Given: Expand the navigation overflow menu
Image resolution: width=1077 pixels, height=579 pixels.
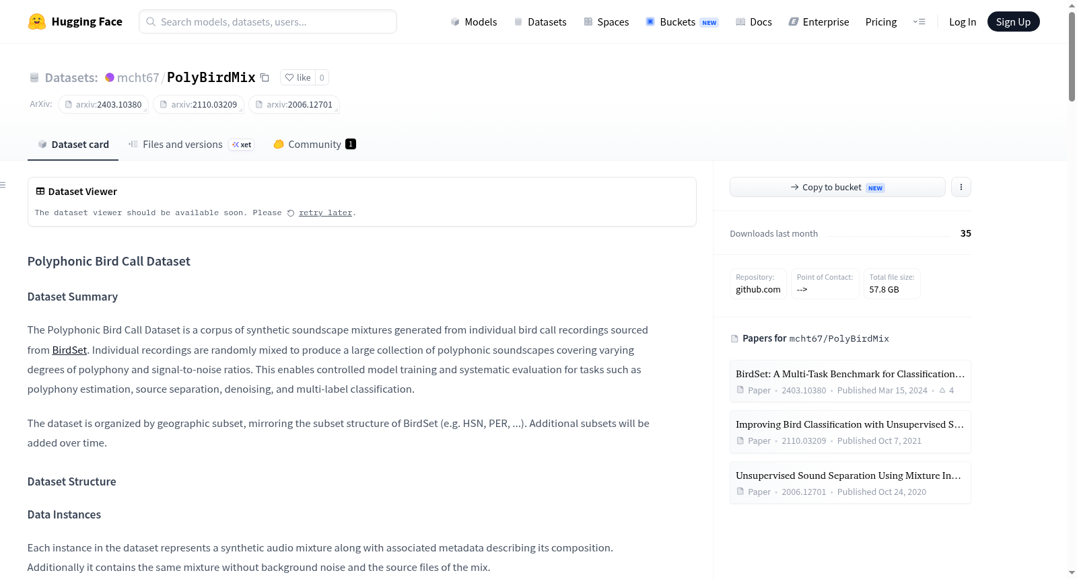Looking at the screenshot, I should (x=919, y=22).
